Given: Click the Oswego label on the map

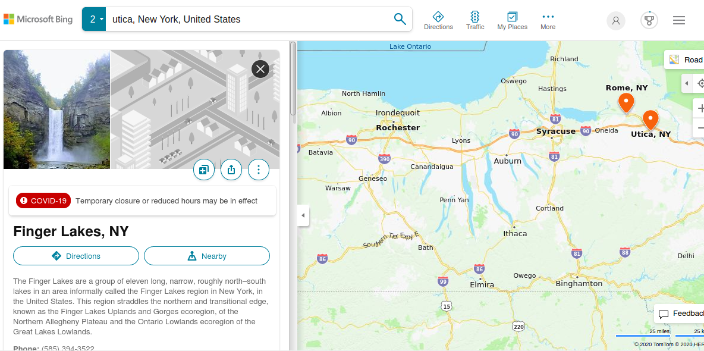Looking at the screenshot, I should pyautogui.click(x=514, y=82).
